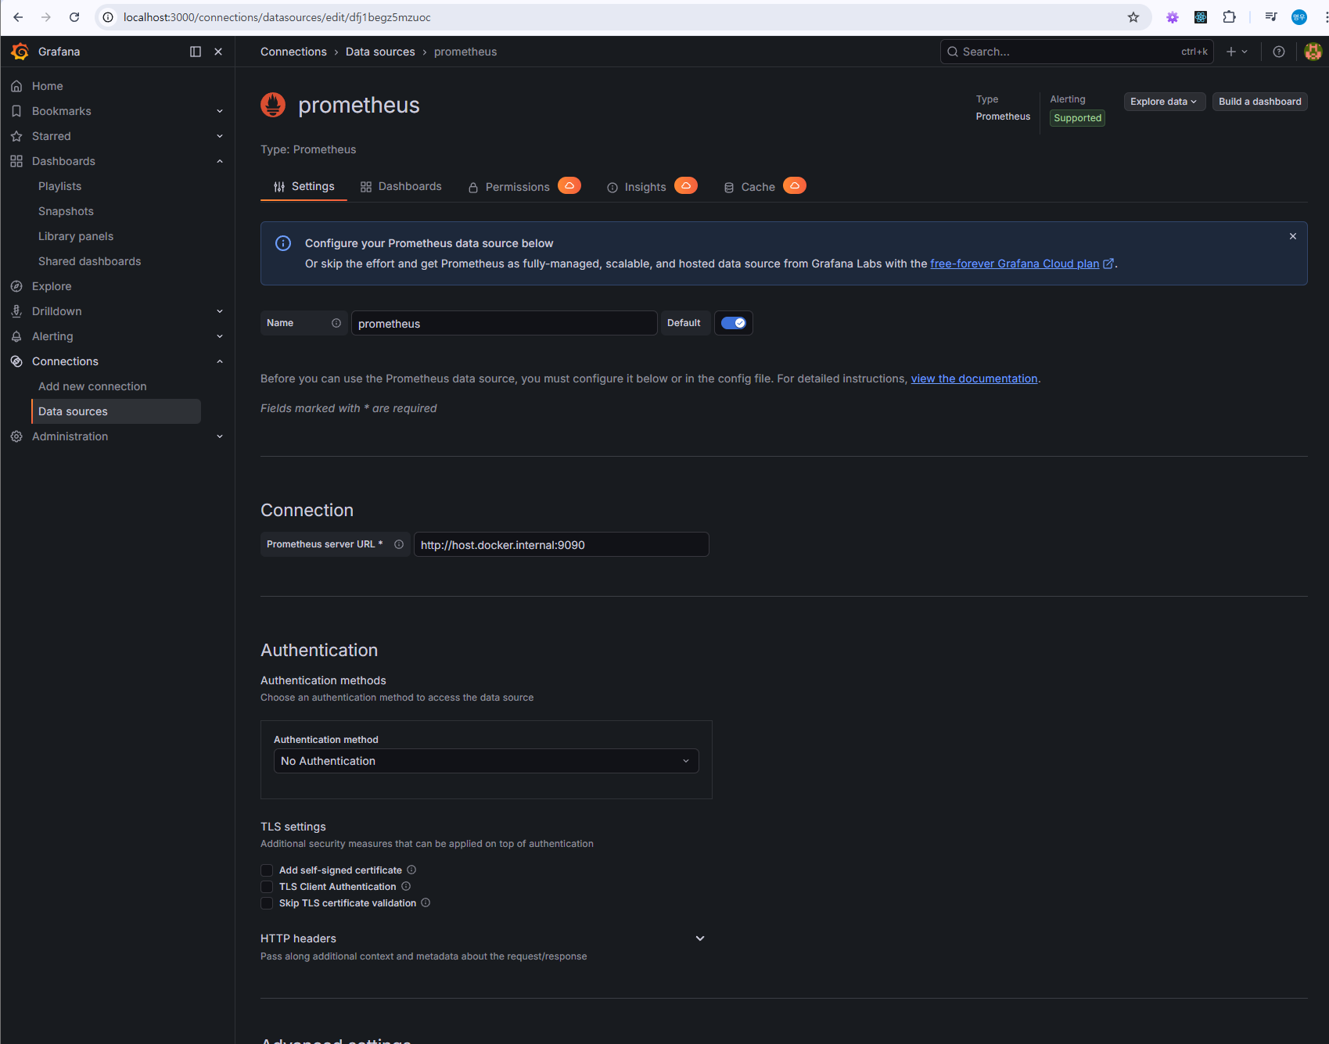
Task: Open the Explore data dropdown
Action: click(x=1164, y=102)
